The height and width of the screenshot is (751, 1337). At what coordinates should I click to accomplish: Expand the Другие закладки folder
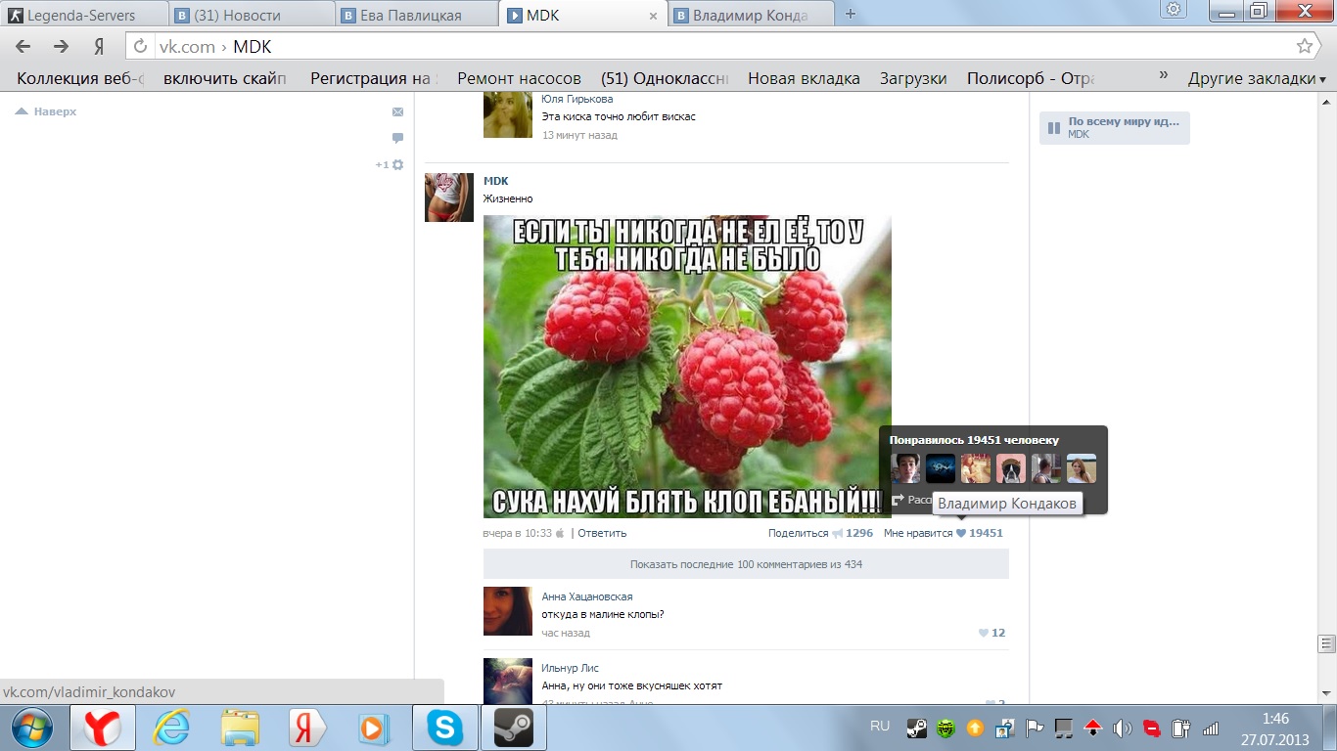click(1257, 78)
